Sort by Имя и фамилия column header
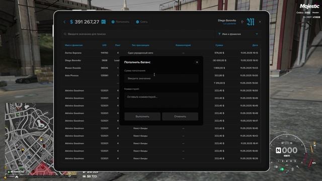322x181 pixels. click(x=74, y=45)
